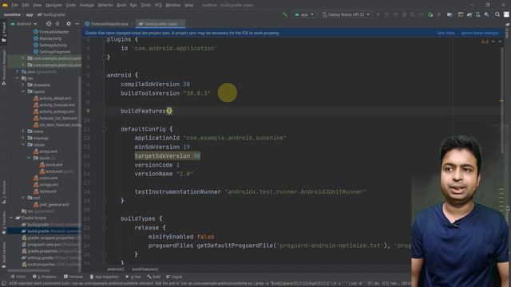Select strings.xml in values folder
This screenshot has width=511, height=287.
46,184
